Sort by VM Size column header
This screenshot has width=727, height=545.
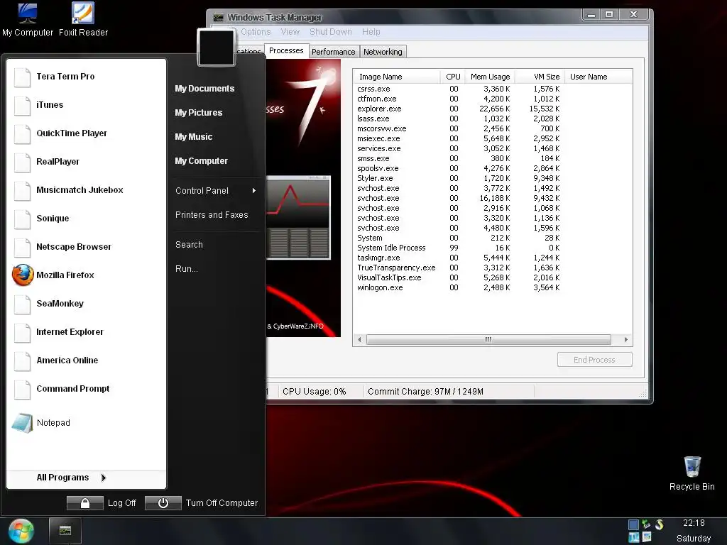540,77
